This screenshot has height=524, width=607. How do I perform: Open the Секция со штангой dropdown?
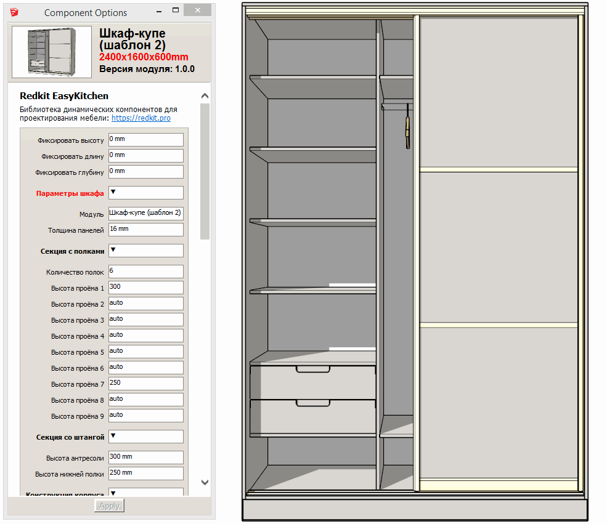(145, 437)
